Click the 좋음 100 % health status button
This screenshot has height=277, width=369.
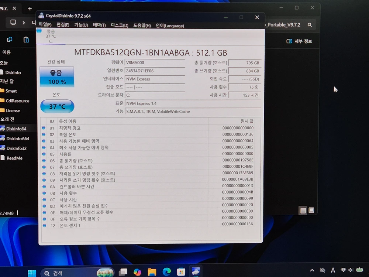57,77
